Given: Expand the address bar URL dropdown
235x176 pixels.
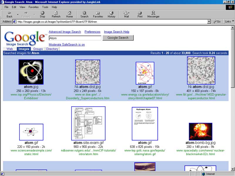Looking at the screenshot, I should tap(209, 21).
